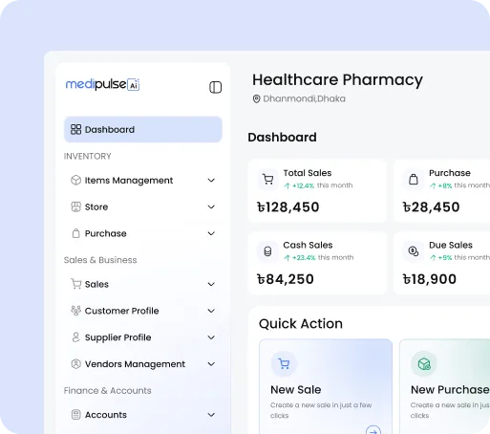490x434 pixels.
Task: Click the Total Sales cart icon
Action: click(268, 180)
